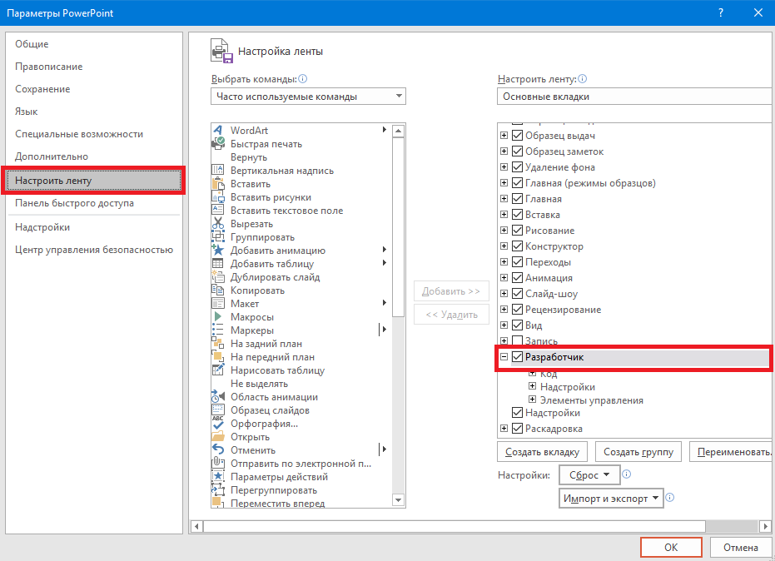Enable the Запись checkbox

[x=518, y=341]
